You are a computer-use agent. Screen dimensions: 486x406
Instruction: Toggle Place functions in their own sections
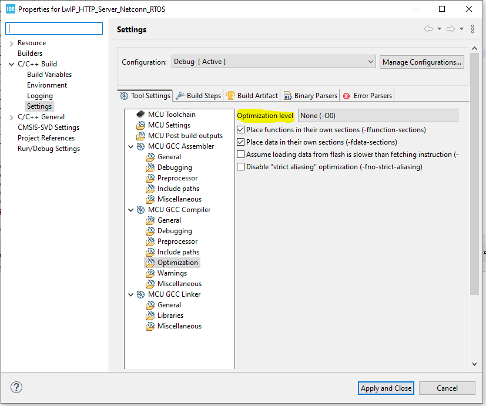click(x=240, y=129)
